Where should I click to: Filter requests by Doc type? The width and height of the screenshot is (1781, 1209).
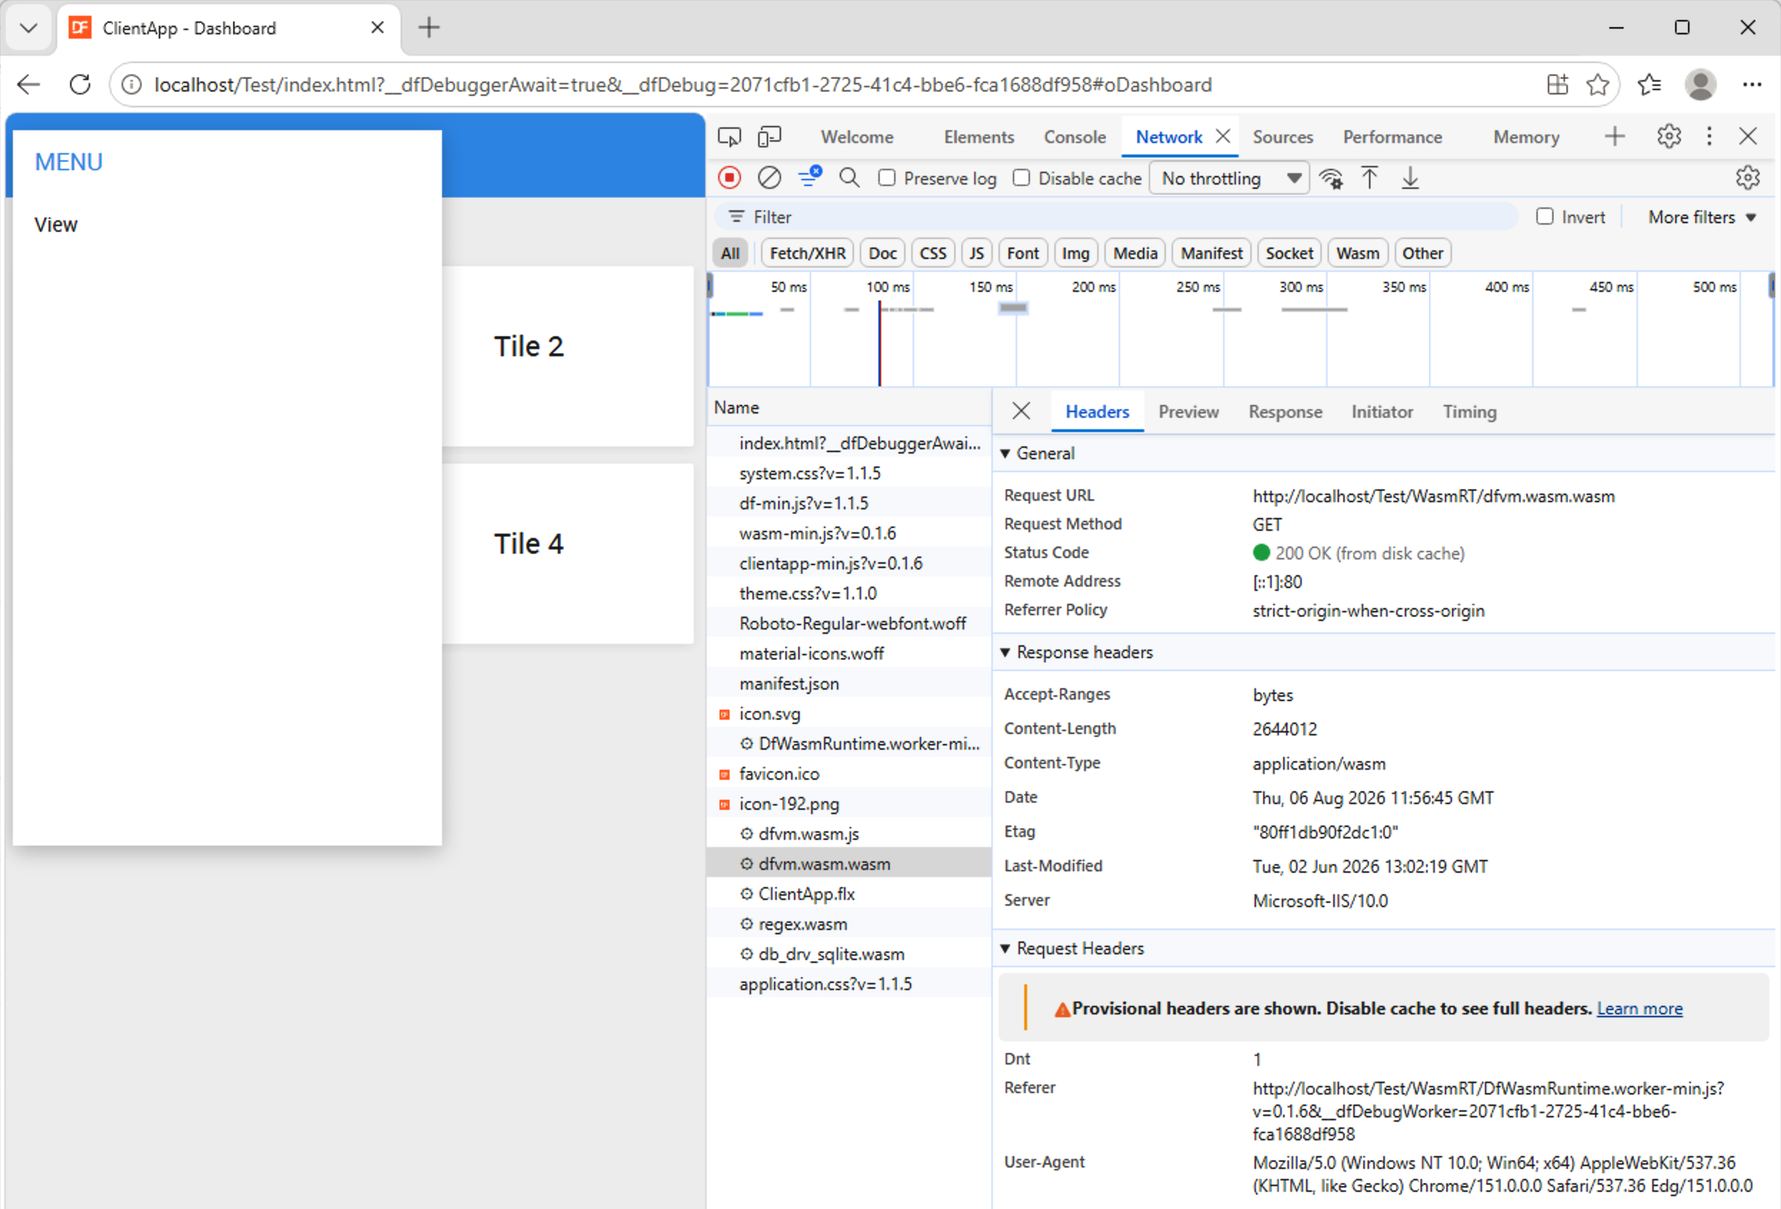click(882, 253)
